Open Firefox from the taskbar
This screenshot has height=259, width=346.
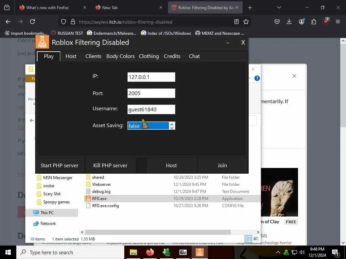click(150, 252)
